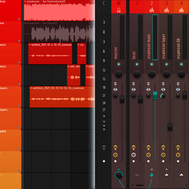Swap left/right channels on osamson lib
189x189 pixels.
178,90
